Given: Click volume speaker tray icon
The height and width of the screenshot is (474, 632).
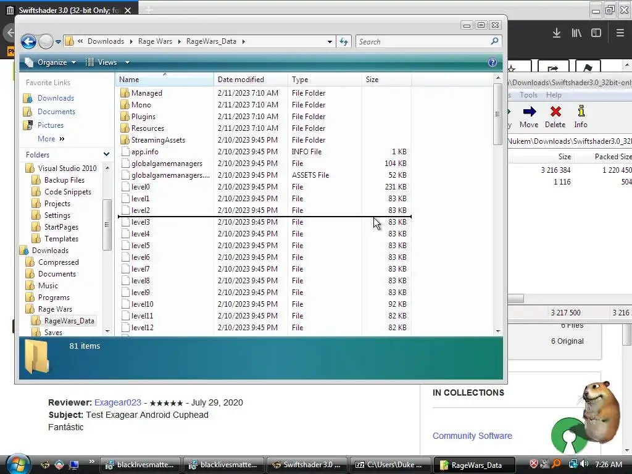Looking at the screenshot, I should [x=584, y=464].
